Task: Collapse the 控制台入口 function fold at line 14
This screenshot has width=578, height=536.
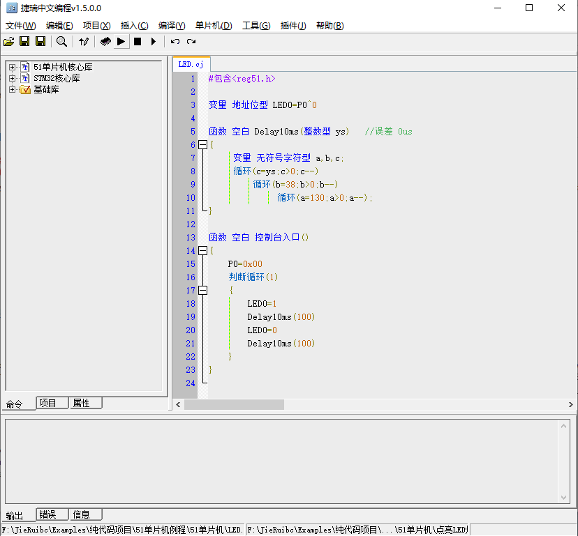Action: tap(202, 251)
